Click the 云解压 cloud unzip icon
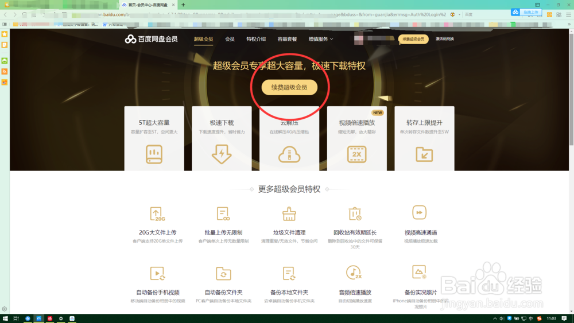574x323 pixels. [289, 154]
